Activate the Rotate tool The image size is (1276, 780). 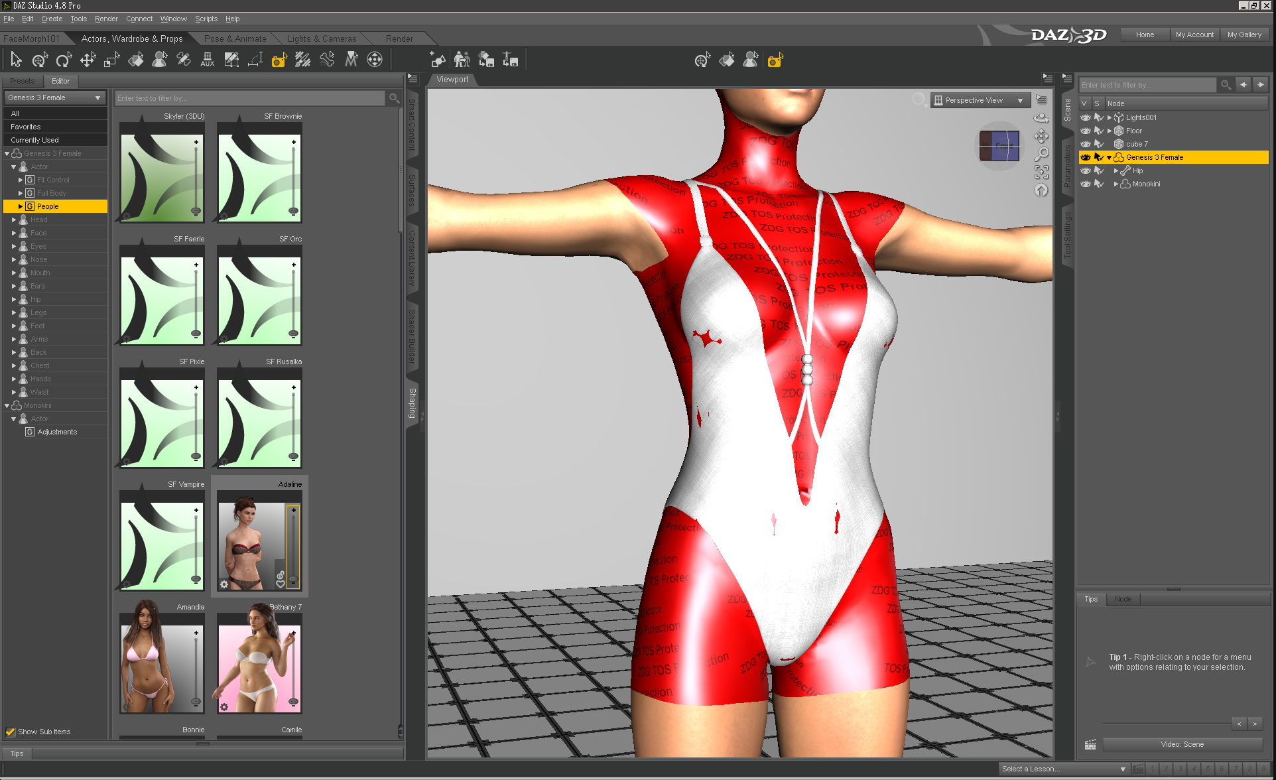click(x=64, y=60)
